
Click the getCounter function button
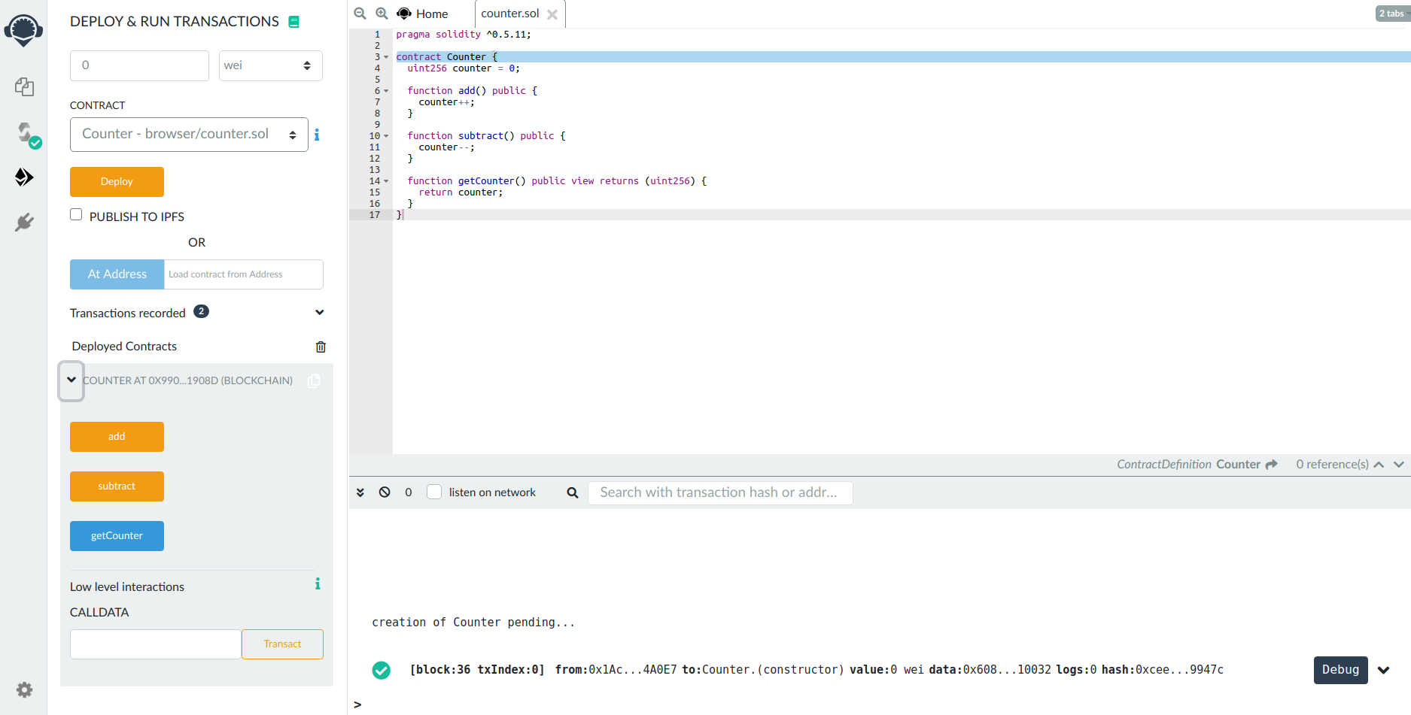117,536
